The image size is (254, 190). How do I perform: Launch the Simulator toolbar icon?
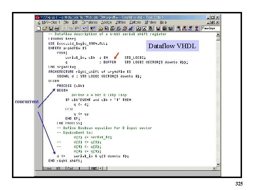click(119, 28)
